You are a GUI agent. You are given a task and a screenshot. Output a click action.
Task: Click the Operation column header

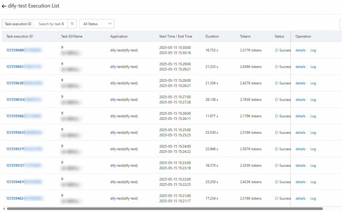pos(303,36)
